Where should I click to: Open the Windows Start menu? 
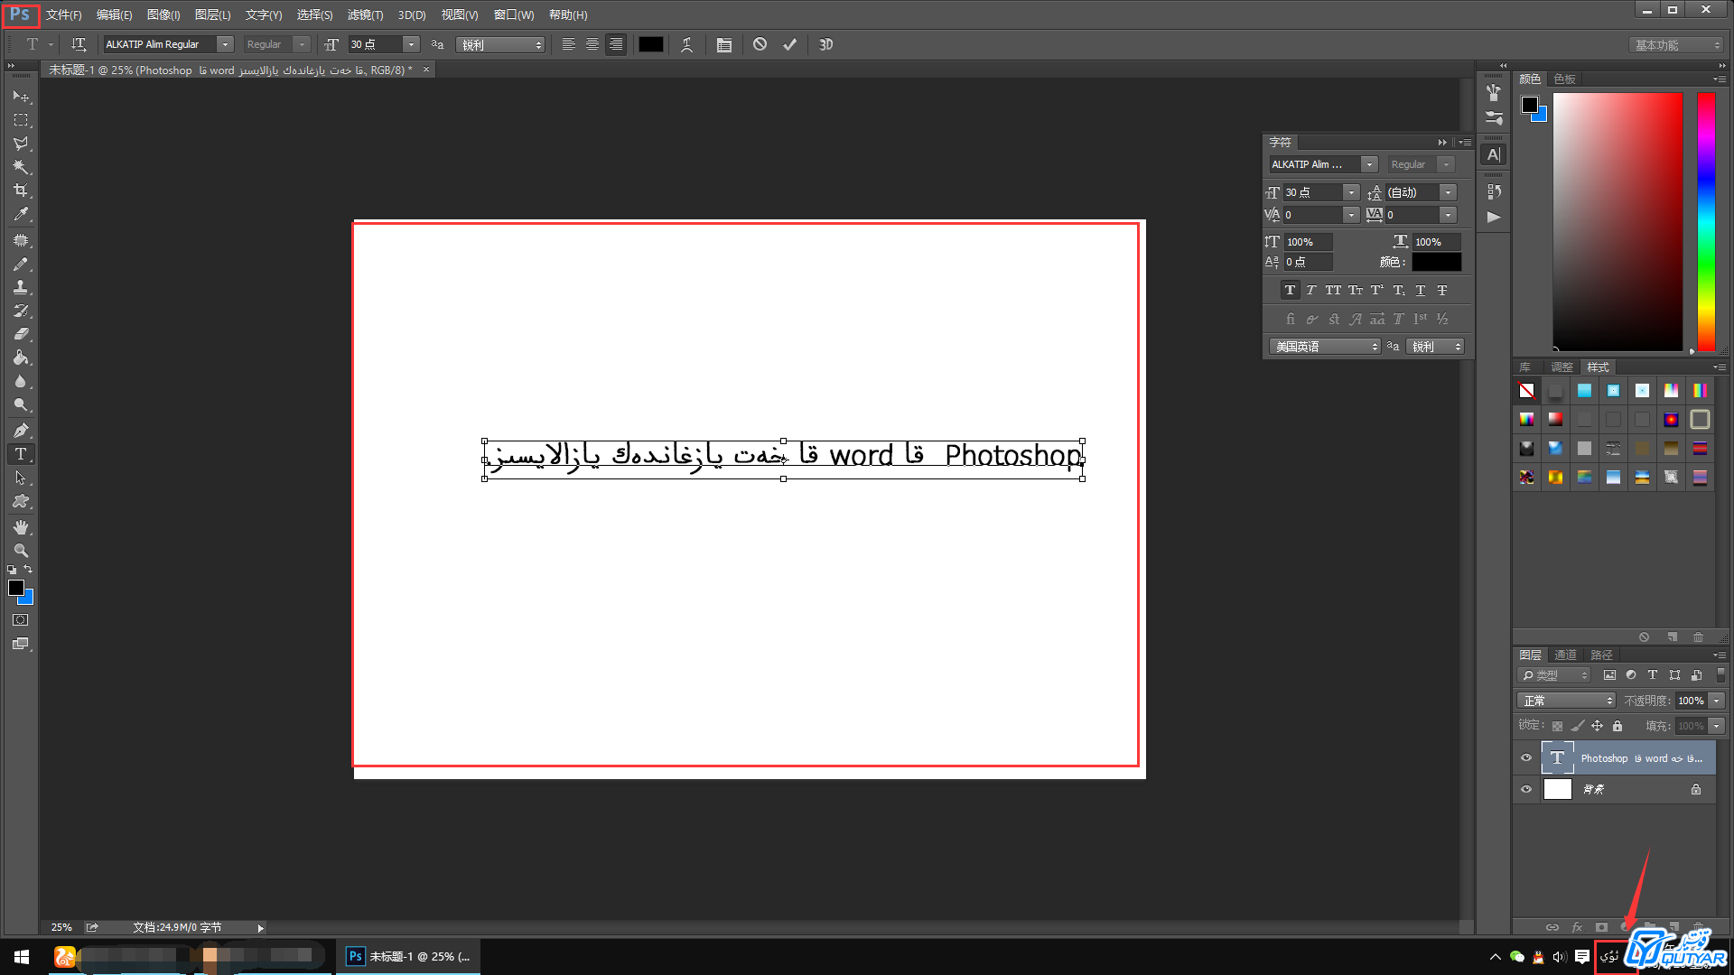(x=22, y=957)
